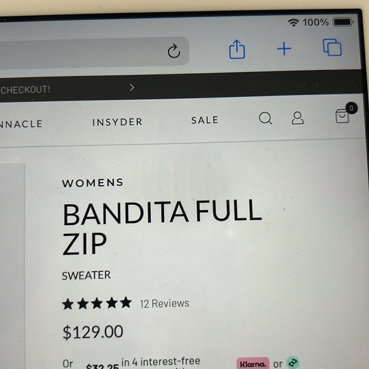369x369 pixels.
Task: Advance the promo banner with right chevron
Action: [x=132, y=88]
